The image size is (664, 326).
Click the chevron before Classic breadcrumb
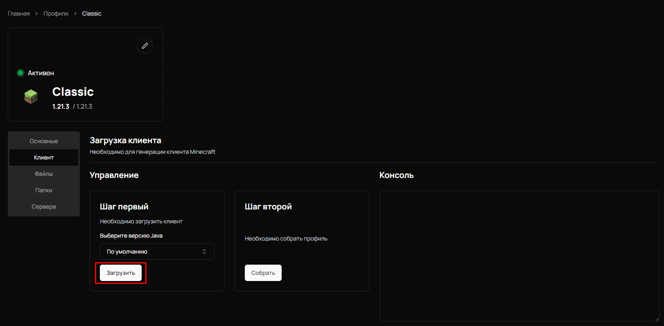coord(75,13)
